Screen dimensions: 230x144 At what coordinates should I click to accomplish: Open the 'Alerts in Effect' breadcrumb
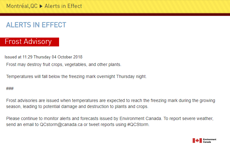click(x=63, y=6)
